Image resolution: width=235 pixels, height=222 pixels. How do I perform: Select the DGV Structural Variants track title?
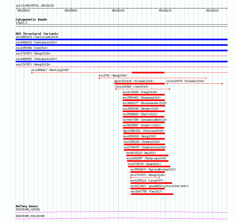37,34
